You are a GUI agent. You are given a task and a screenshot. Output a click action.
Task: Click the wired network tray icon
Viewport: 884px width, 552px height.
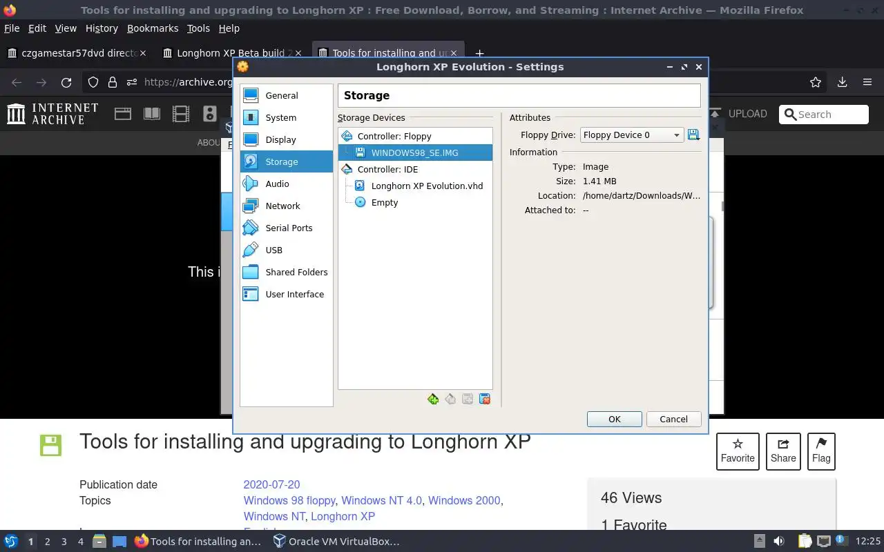[x=823, y=542]
